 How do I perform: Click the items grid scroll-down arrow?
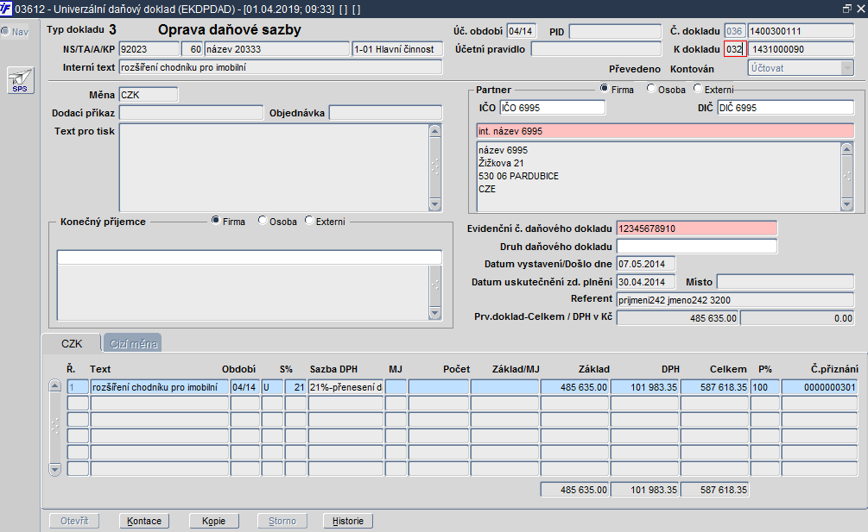tap(55, 469)
